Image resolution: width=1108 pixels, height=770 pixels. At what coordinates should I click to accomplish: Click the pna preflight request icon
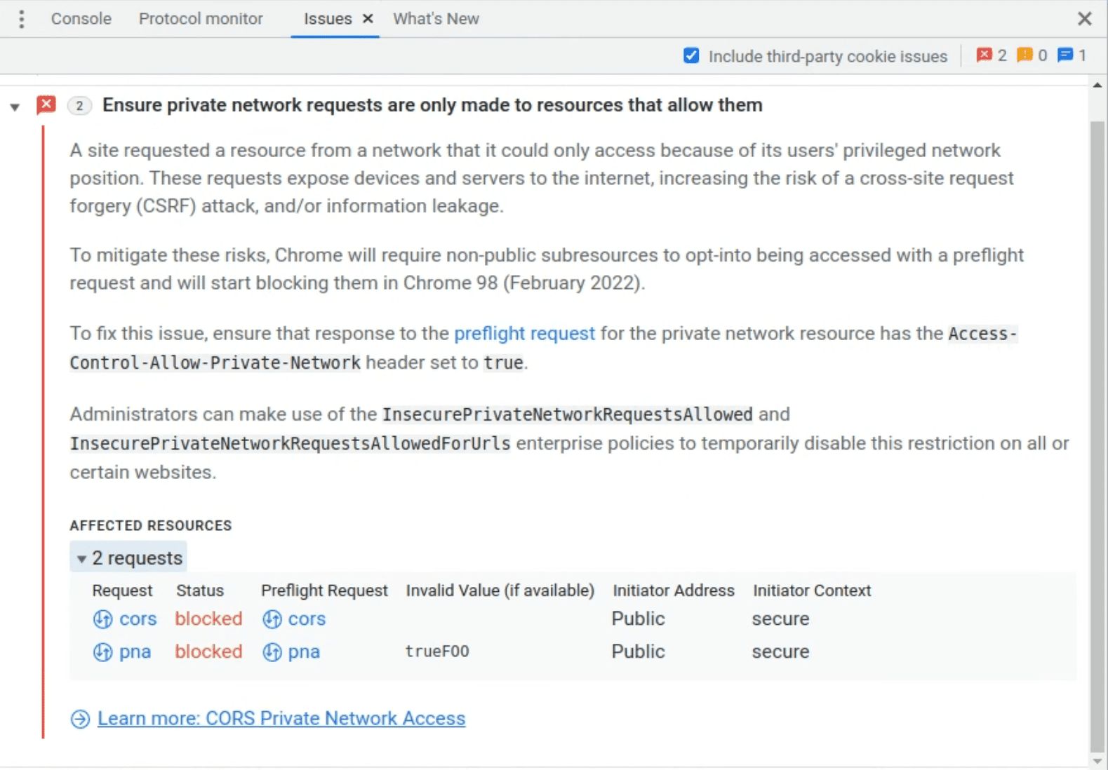tap(272, 652)
